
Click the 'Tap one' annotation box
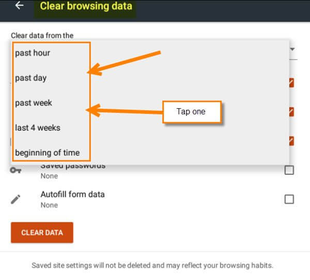[192, 112]
